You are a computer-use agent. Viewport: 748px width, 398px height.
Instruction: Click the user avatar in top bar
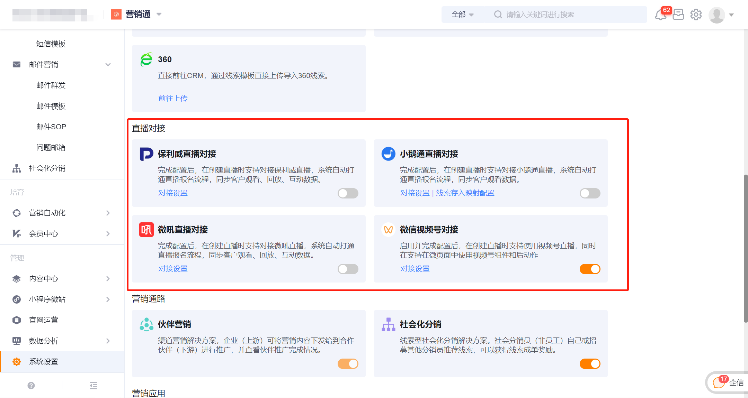pyautogui.click(x=717, y=15)
